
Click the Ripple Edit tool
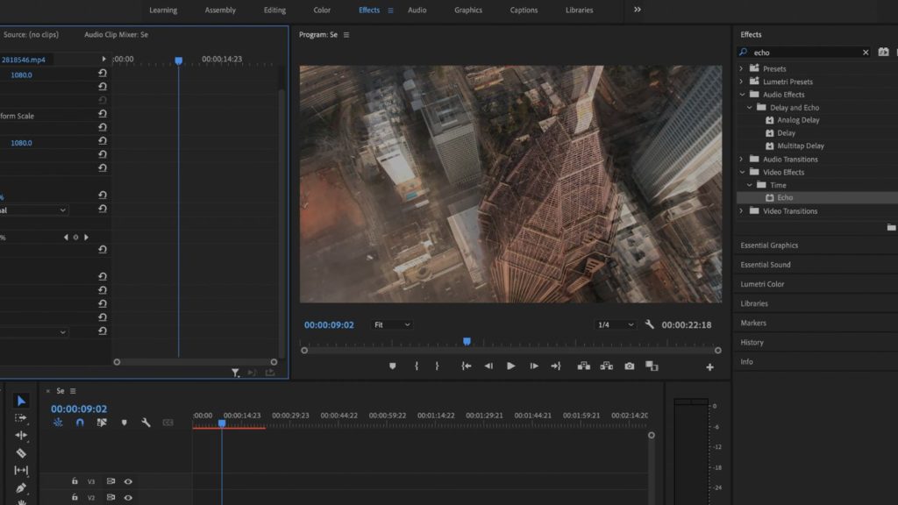pyautogui.click(x=22, y=436)
